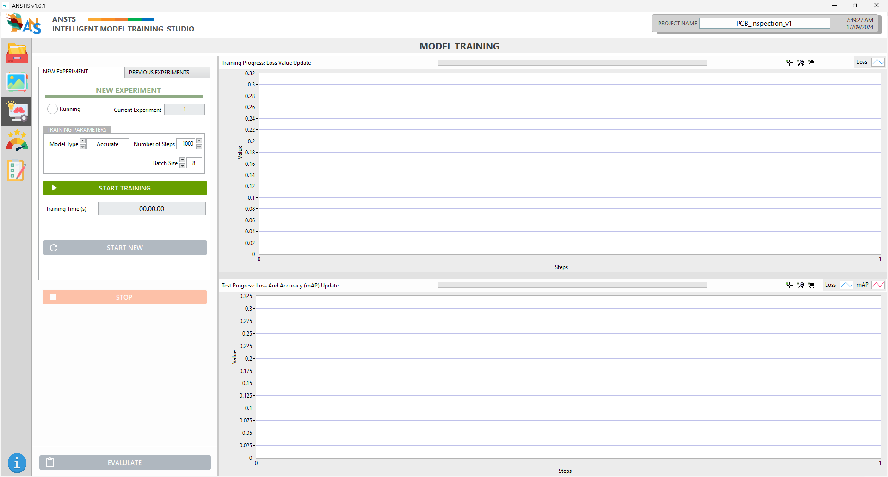Click Current Experiment number field
This screenshot has width=888, height=477.
point(185,110)
